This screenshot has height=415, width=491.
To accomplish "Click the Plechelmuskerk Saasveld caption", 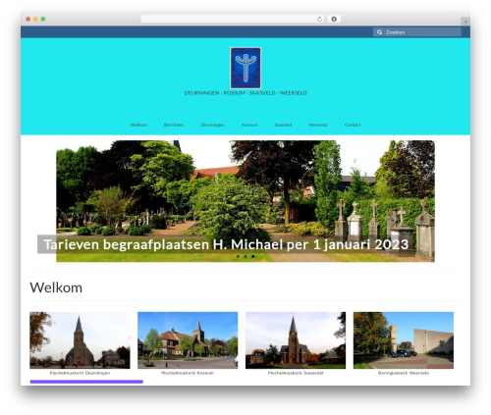I will tap(296, 373).
